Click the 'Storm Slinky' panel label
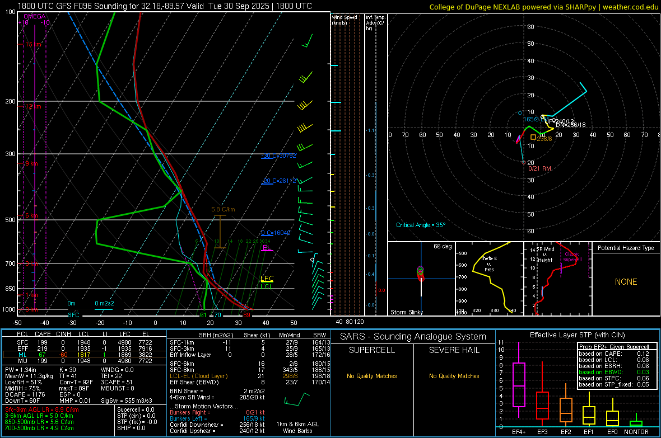The height and width of the screenshot is (438, 661). (406, 312)
